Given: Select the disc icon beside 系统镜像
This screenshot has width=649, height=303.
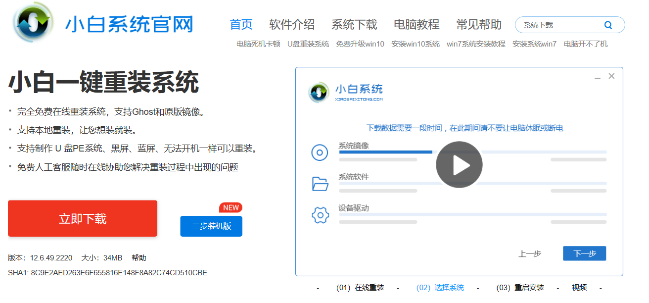Looking at the screenshot, I should point(320,152).
